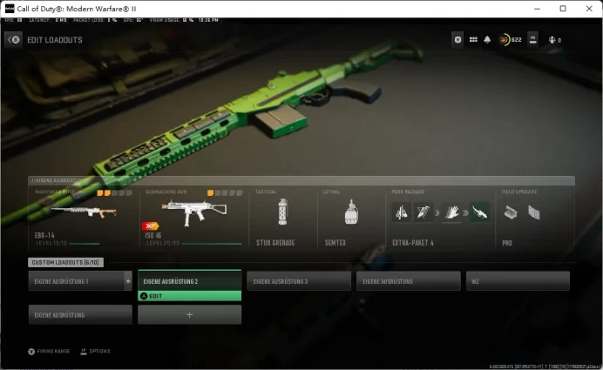The height and width of the screenshot is (370, 603).
Task: Click the Custom Loadouts [6/10] label
Action: coord(65,262)
